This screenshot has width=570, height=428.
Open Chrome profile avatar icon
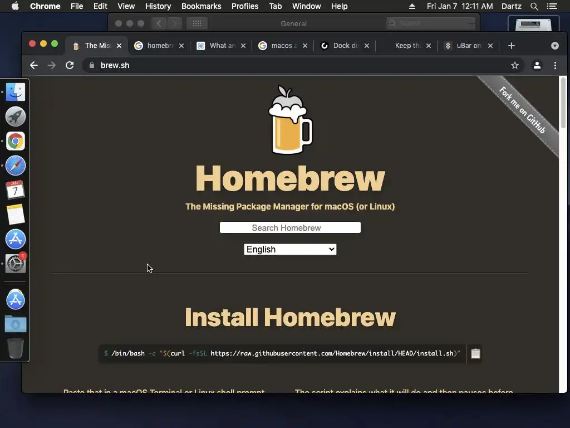click(x=537, y=65)
